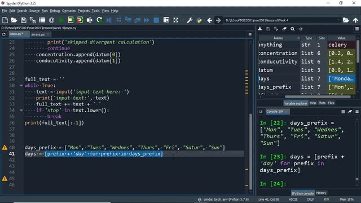
Task: Debug step return icon
Action: [138, 20]
